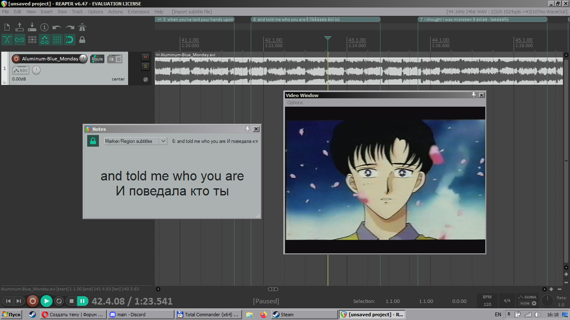Arm the Aluminum-Blue_Monday track for recording

16,59
